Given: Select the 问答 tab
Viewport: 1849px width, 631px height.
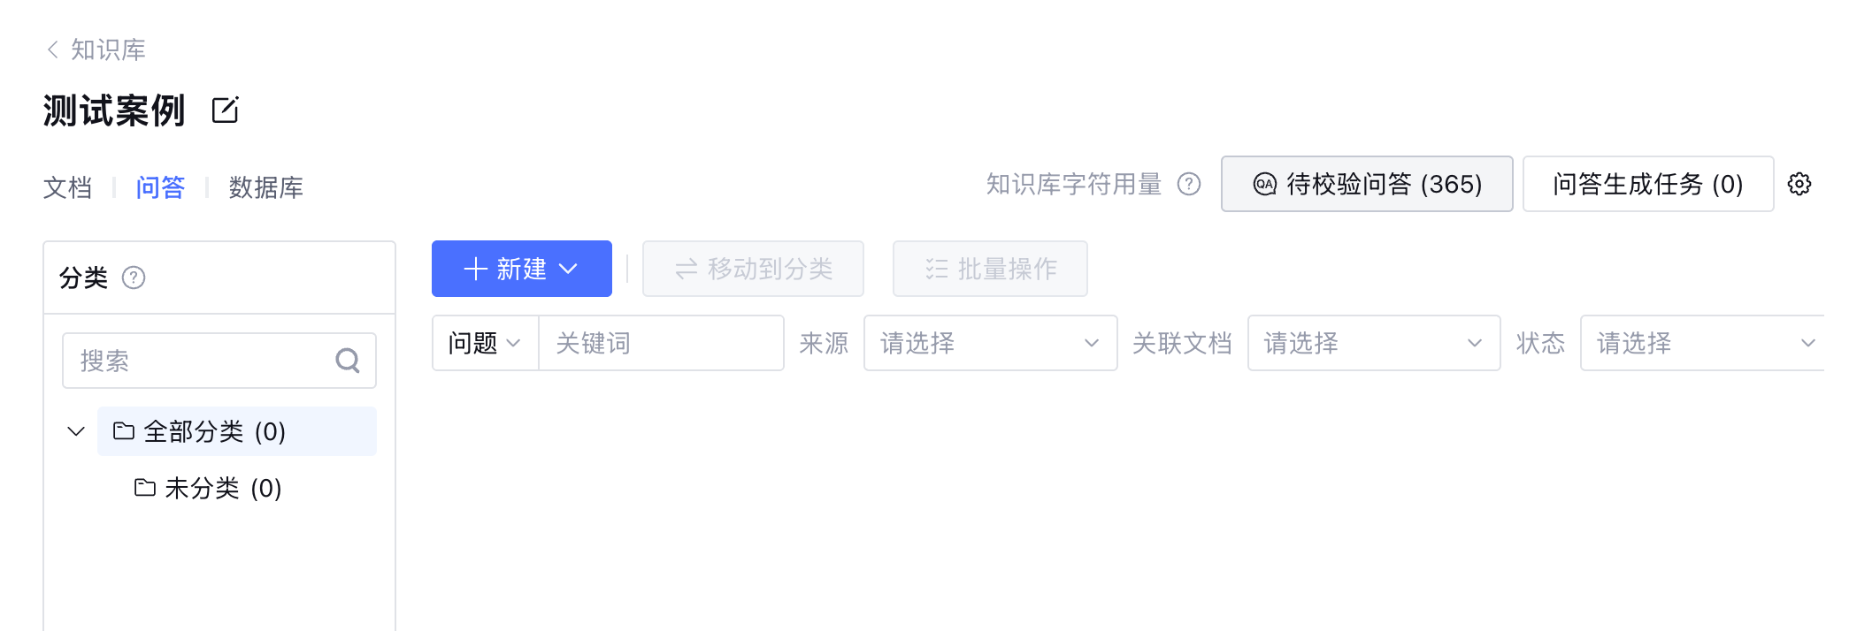Looking at the screenshot, I should point(160,187).
